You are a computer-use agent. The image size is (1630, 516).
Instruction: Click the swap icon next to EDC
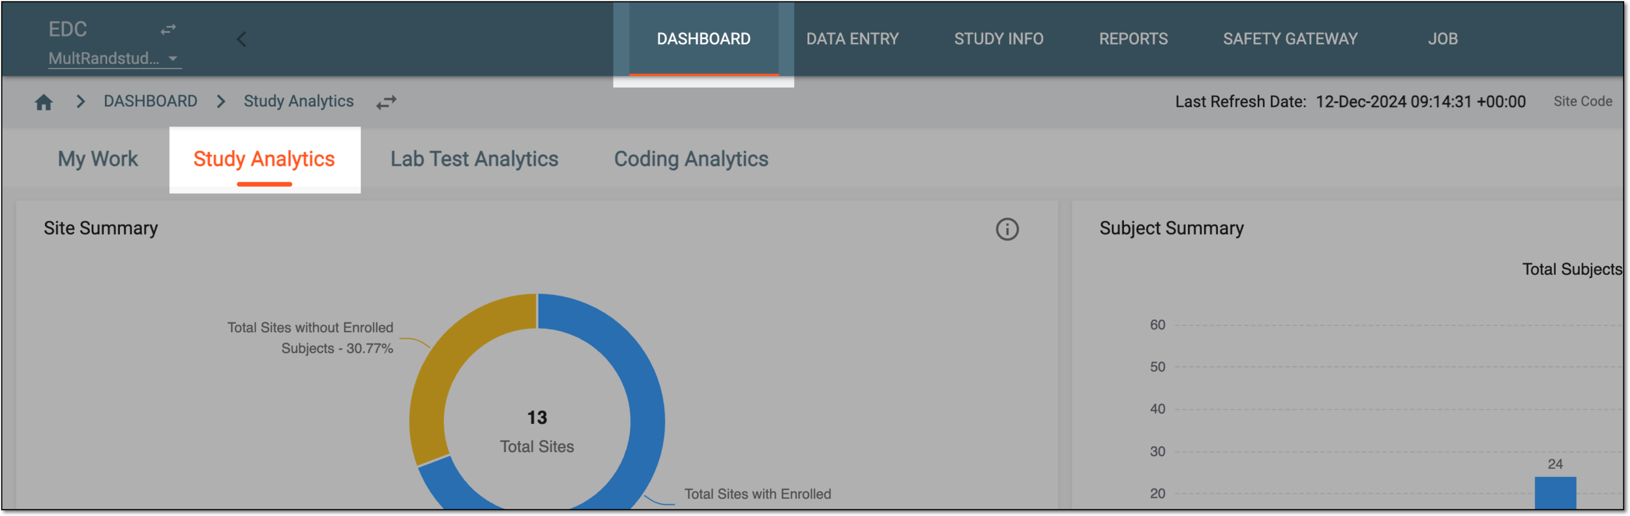point(168,29)
